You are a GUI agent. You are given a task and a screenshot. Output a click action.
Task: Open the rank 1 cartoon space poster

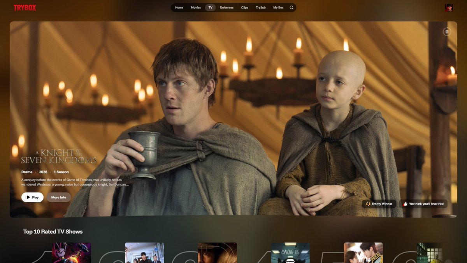pos(72,253)
